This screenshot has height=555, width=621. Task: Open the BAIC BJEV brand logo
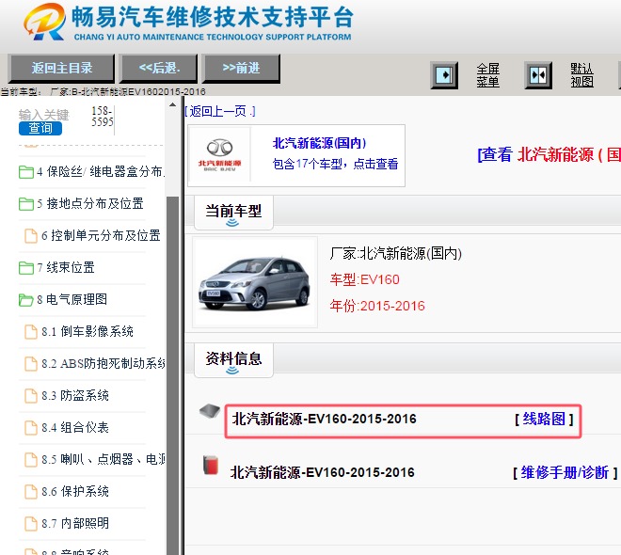[x=219, y=155]
